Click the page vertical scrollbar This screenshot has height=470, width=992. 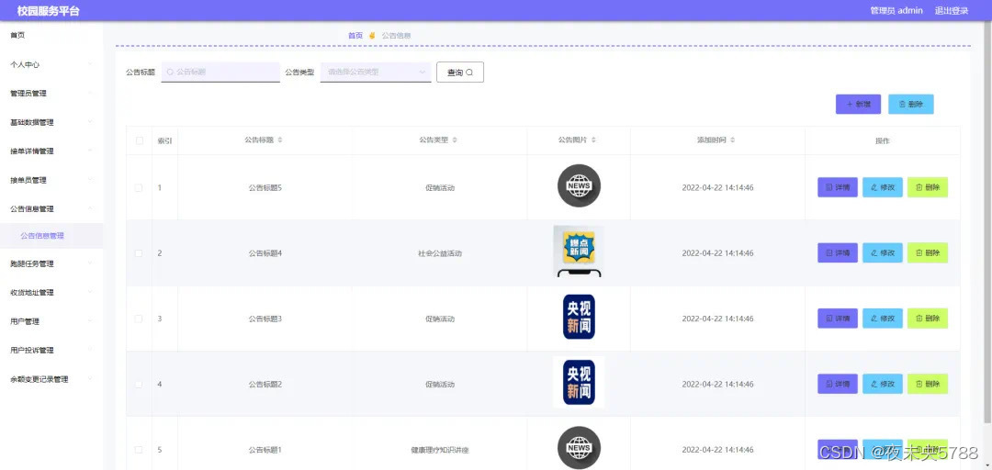(x=989, y=221)
